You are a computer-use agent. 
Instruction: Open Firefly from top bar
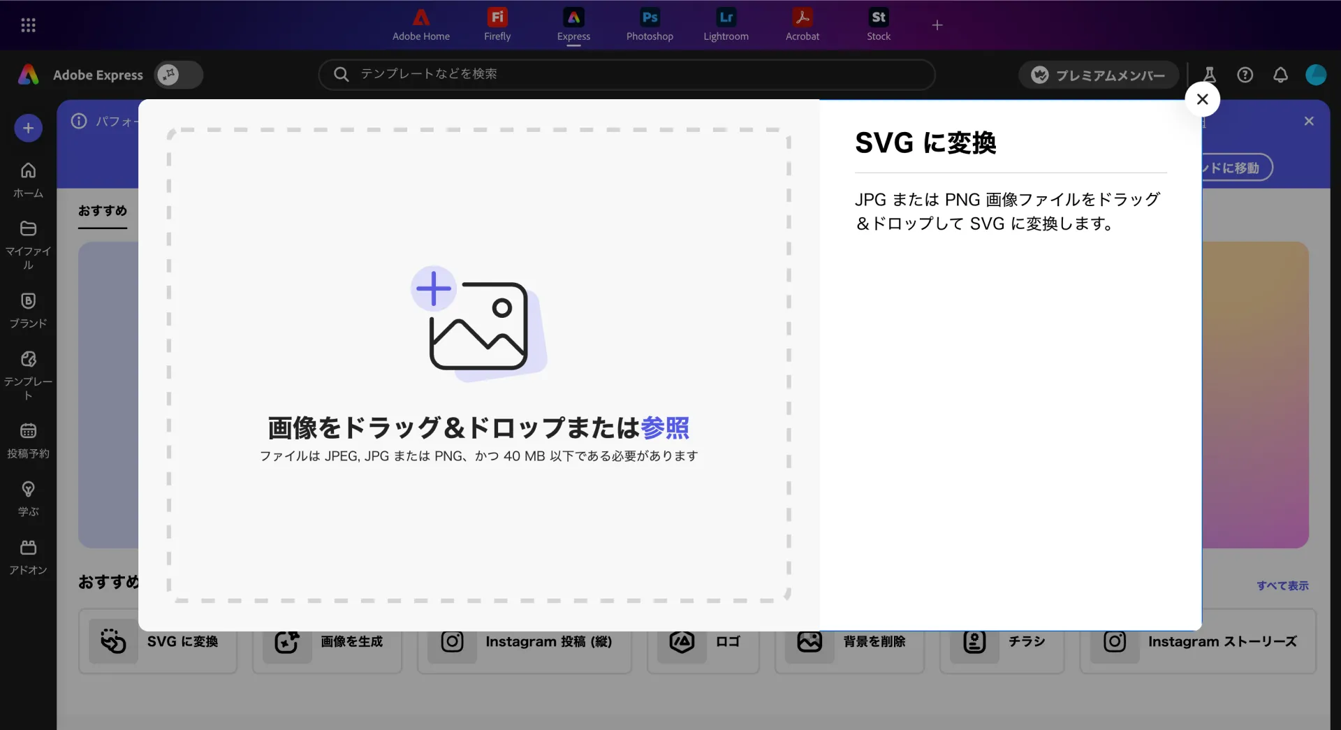[x=497, y=25]
